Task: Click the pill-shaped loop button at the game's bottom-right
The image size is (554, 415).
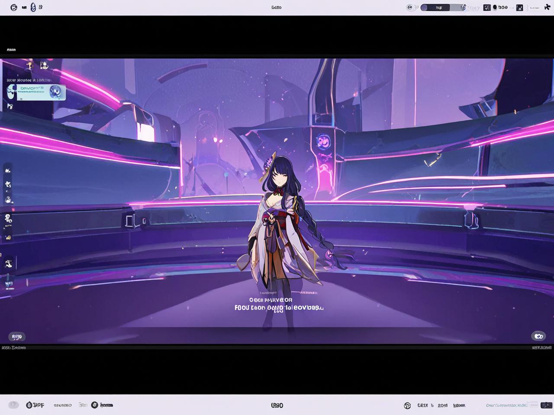Action: 538,336
